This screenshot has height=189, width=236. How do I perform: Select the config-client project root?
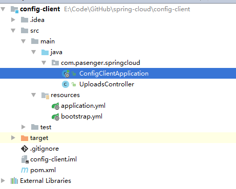point(40,9)
